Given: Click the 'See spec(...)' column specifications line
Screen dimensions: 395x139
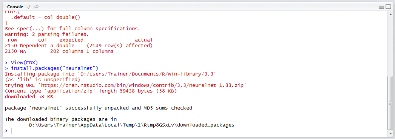Looking at the screenshot, I should click(x=72, y=29).
